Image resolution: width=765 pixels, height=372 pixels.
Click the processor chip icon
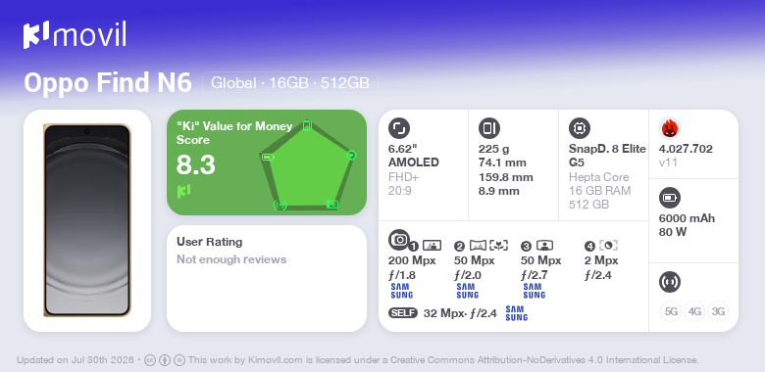pos(580,128)
